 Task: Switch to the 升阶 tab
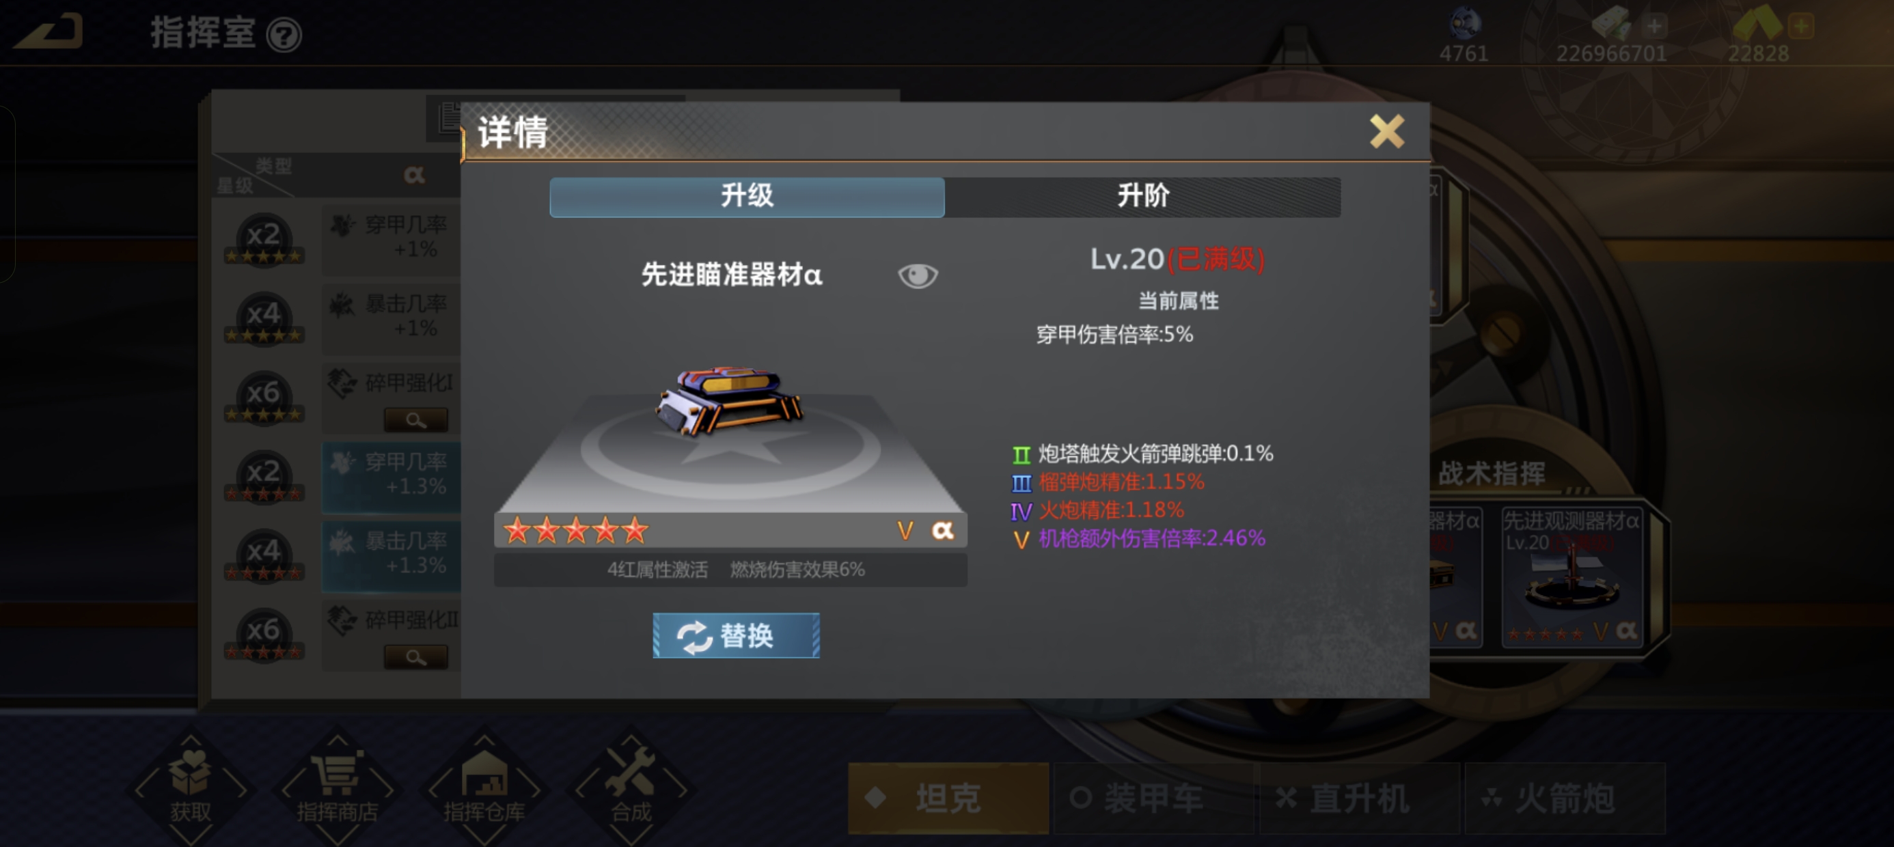(x=1142, y=196)
